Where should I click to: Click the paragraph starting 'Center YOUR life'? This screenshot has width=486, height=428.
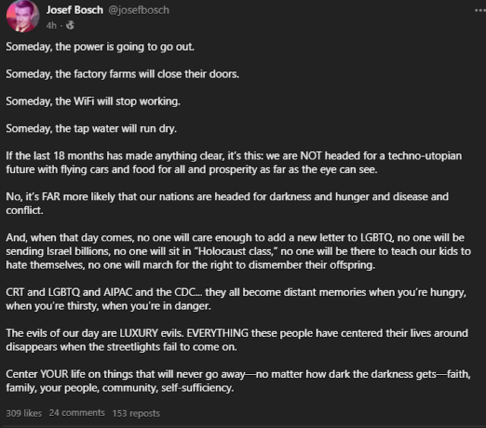pos(238,381)
